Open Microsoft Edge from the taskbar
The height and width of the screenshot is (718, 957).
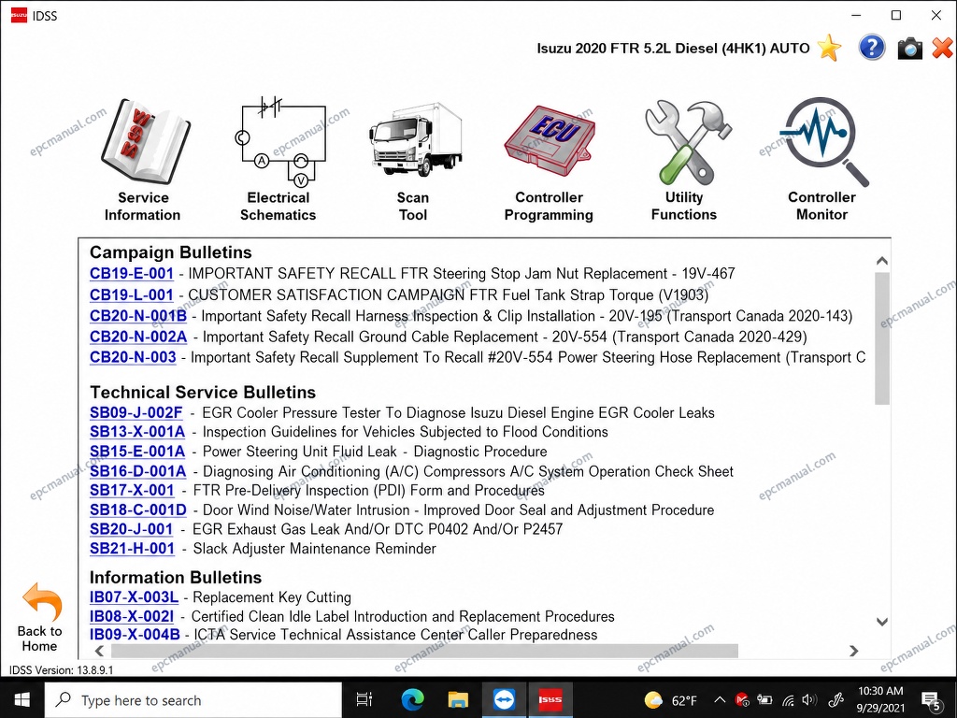[x=412, y=699]
